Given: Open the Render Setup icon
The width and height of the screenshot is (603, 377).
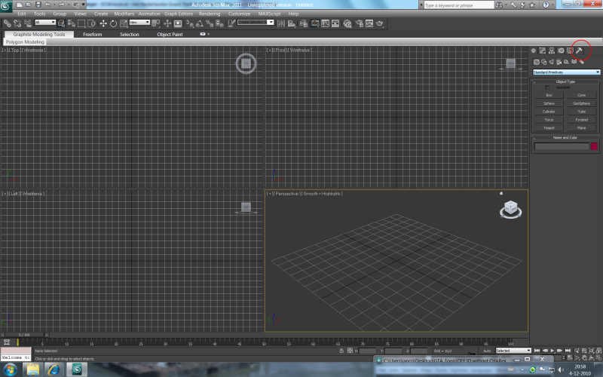Looking at the screenshot, I should coord(360,23).
